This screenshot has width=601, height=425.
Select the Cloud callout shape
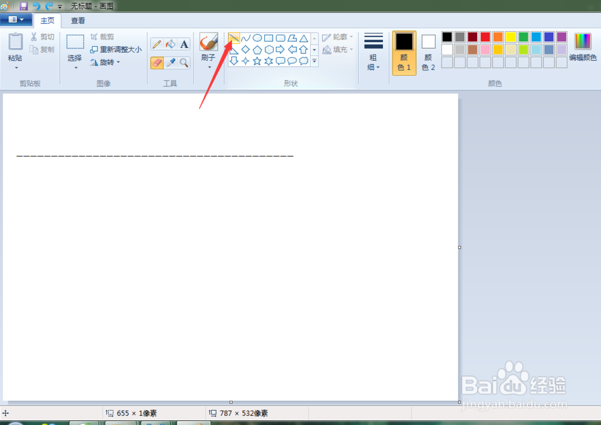(x=304, y=61)
